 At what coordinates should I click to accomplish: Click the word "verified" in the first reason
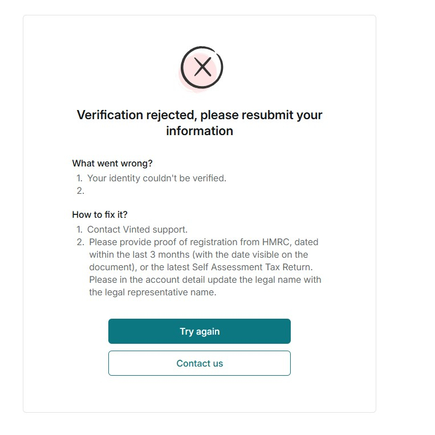[210, 178]
